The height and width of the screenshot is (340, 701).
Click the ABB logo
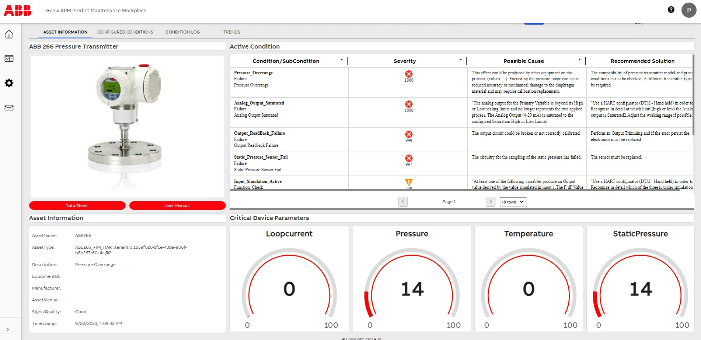click(18, 10)
